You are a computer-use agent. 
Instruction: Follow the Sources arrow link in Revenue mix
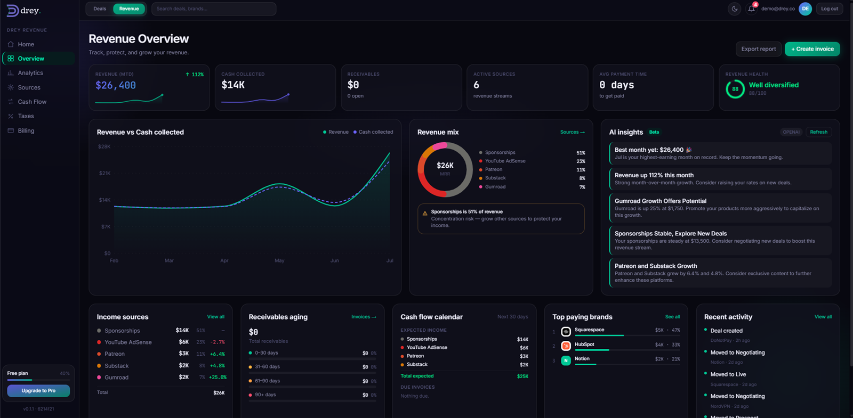coord(572,132)
